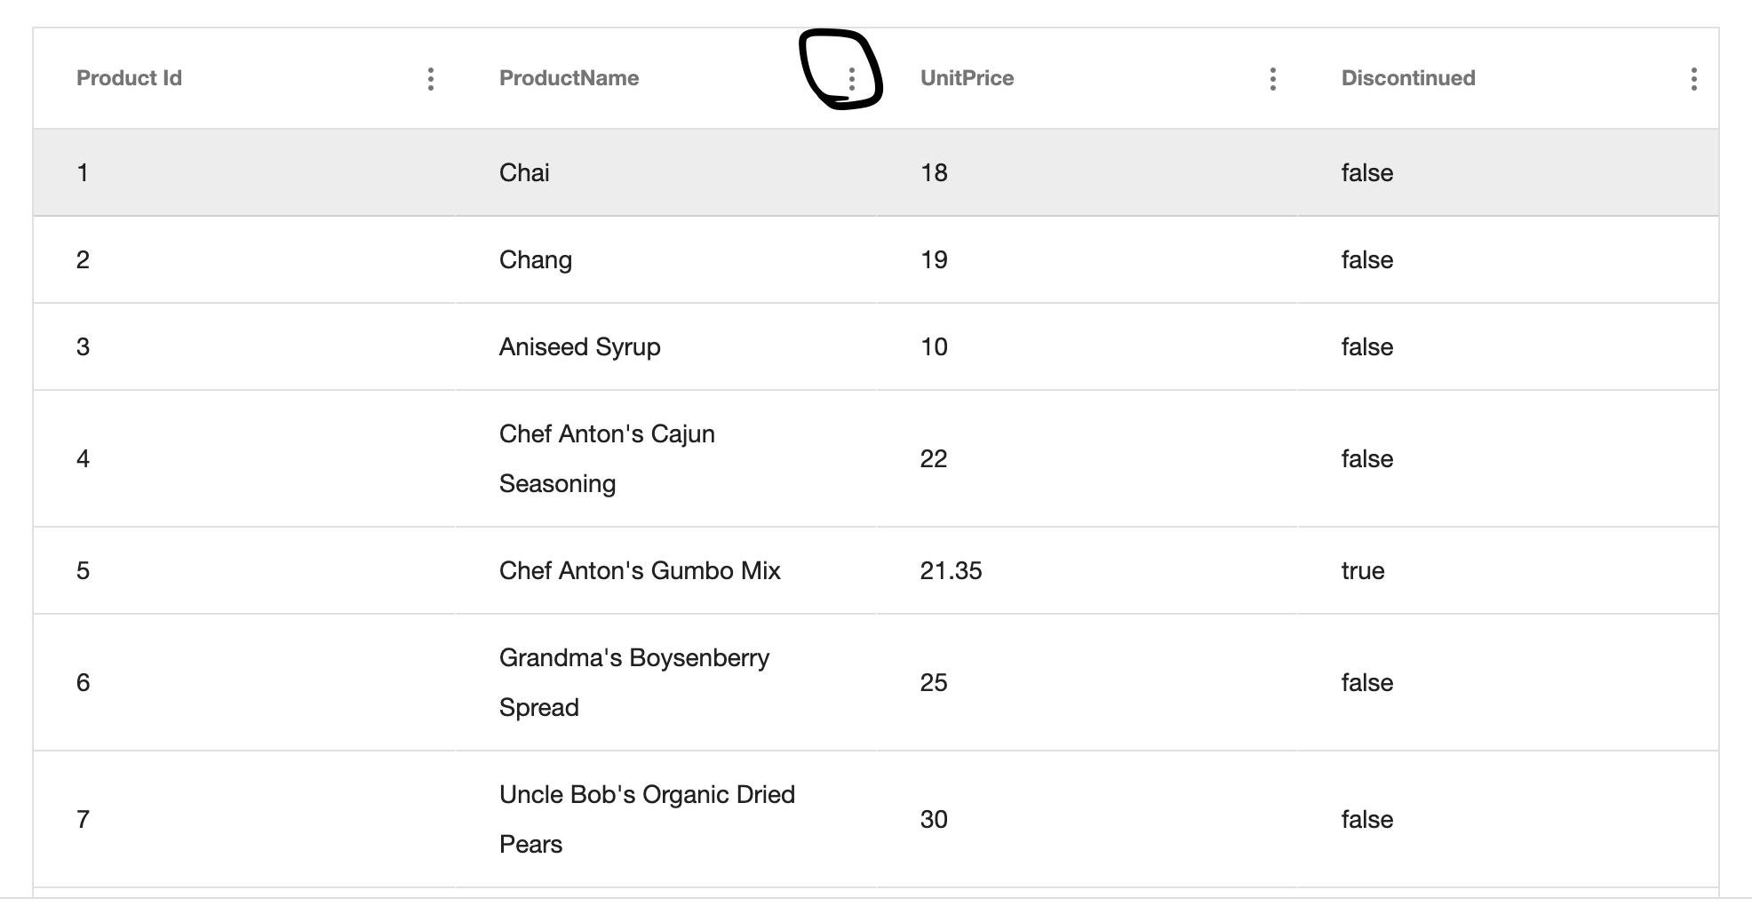1752x922 pixels.
Task: Open the Discontinued column menu icon
Action: pyautogui.click(x=1693, y=79)
